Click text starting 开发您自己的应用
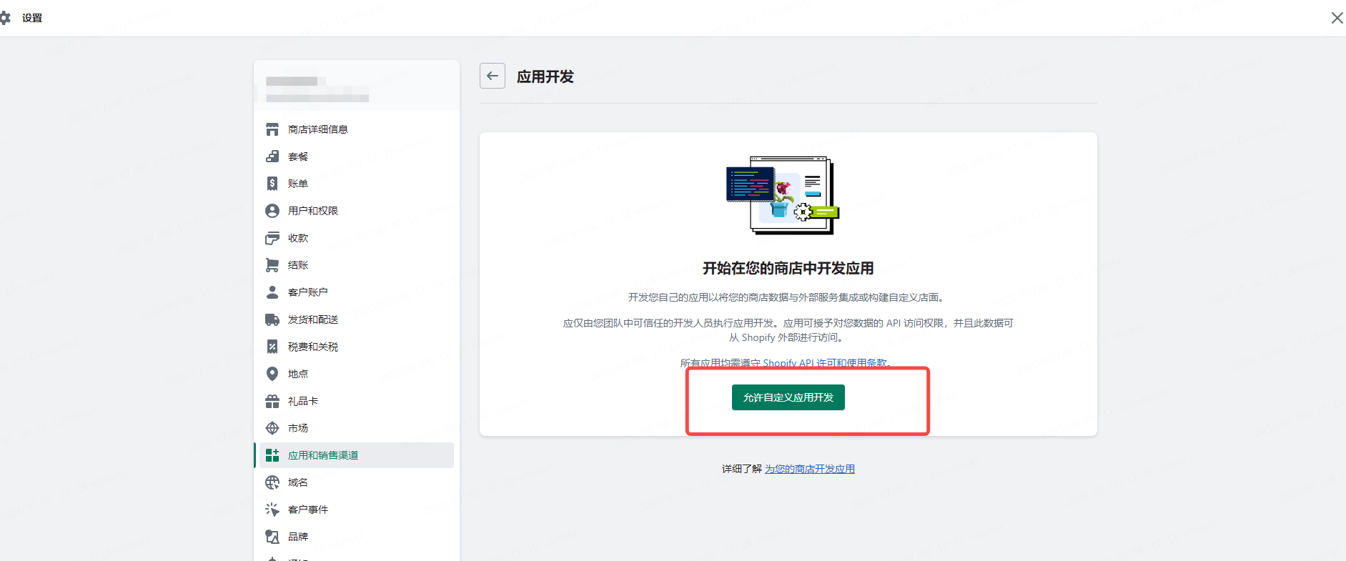1346x561 pixels. click(788, 297)
